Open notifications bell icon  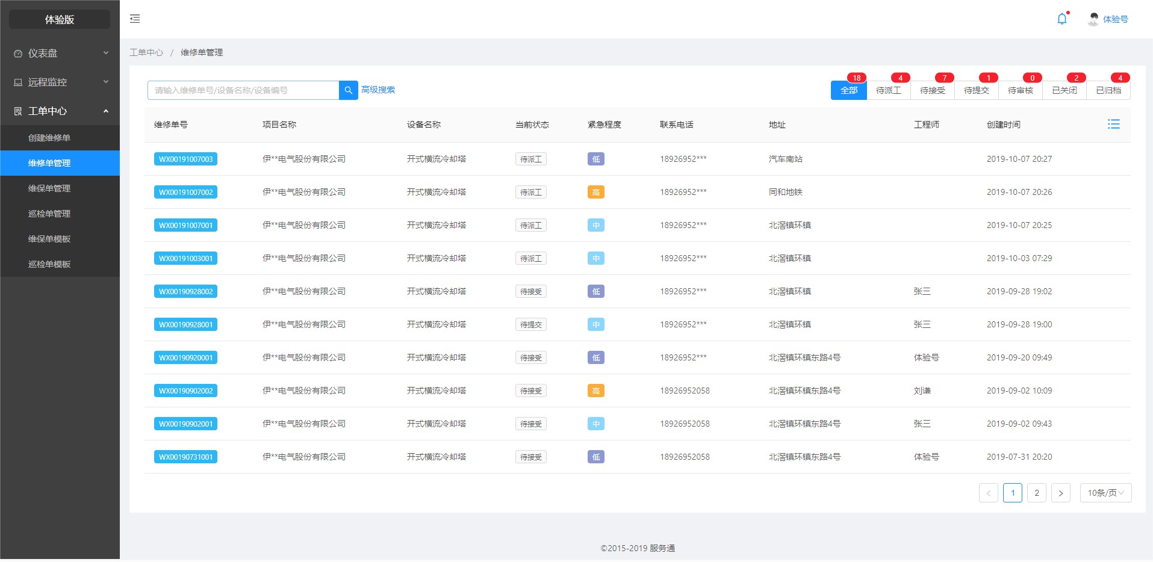pos(1062,19)
